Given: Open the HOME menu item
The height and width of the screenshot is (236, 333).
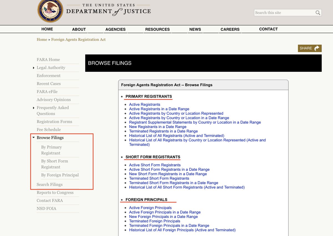Looking at the screenshot, I should [47, 29].
